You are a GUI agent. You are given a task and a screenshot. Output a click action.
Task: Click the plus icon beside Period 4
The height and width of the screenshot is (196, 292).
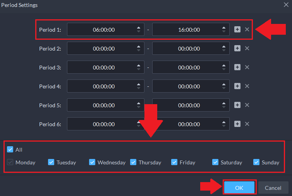click(x=237, y=86)
